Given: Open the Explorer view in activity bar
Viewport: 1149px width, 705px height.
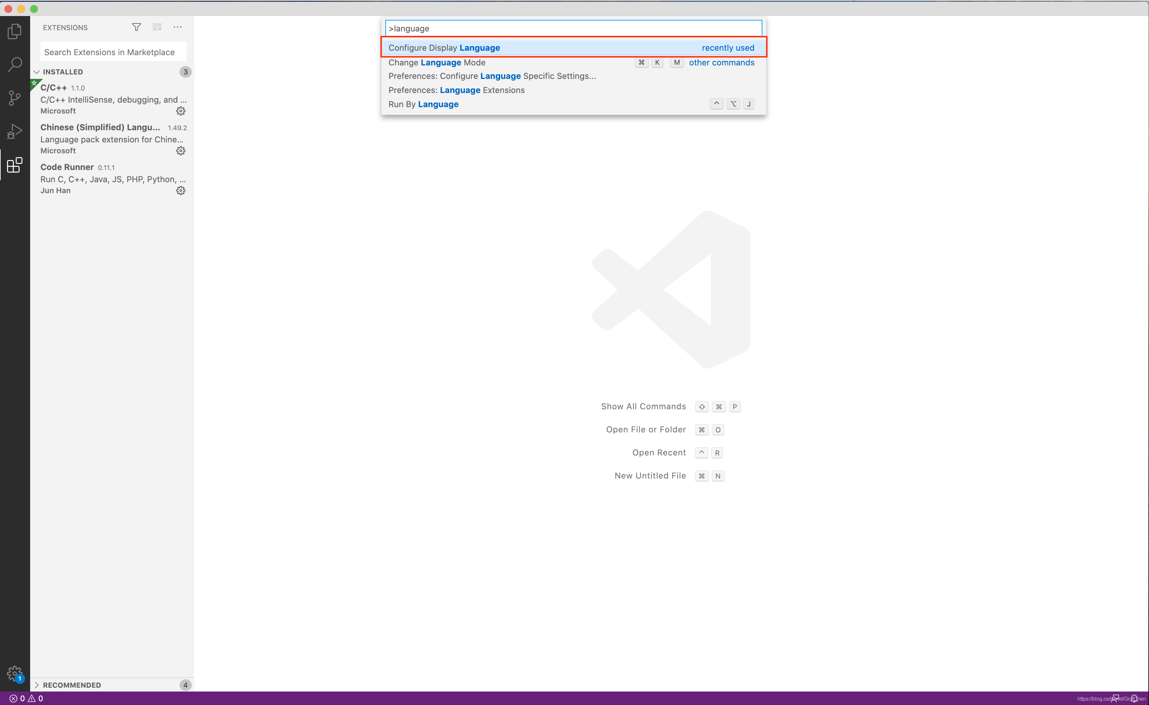Looking at the screenshot, I should (14, 31).
